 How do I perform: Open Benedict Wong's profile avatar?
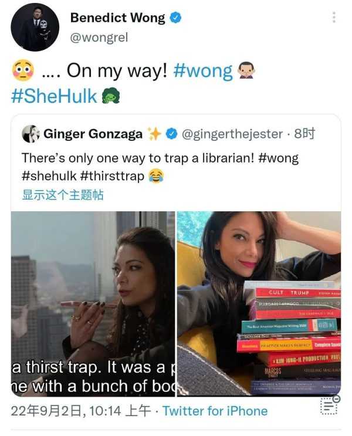(x=35, y=27)
